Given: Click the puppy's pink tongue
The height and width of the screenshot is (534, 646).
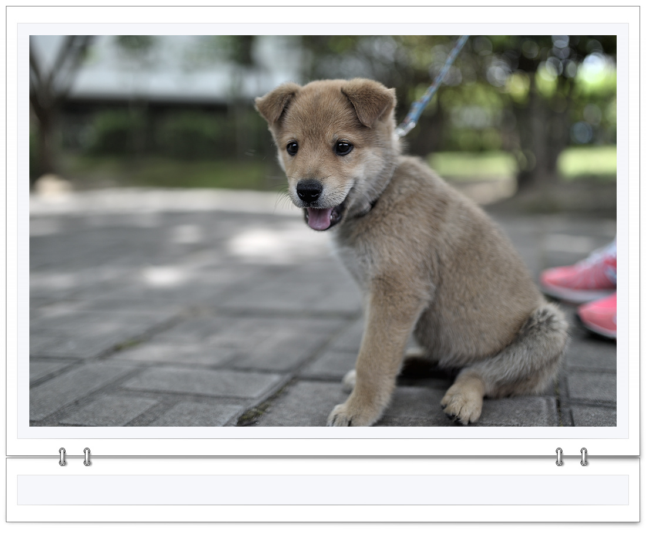Looking at the screenshot, I should (319, 219).
